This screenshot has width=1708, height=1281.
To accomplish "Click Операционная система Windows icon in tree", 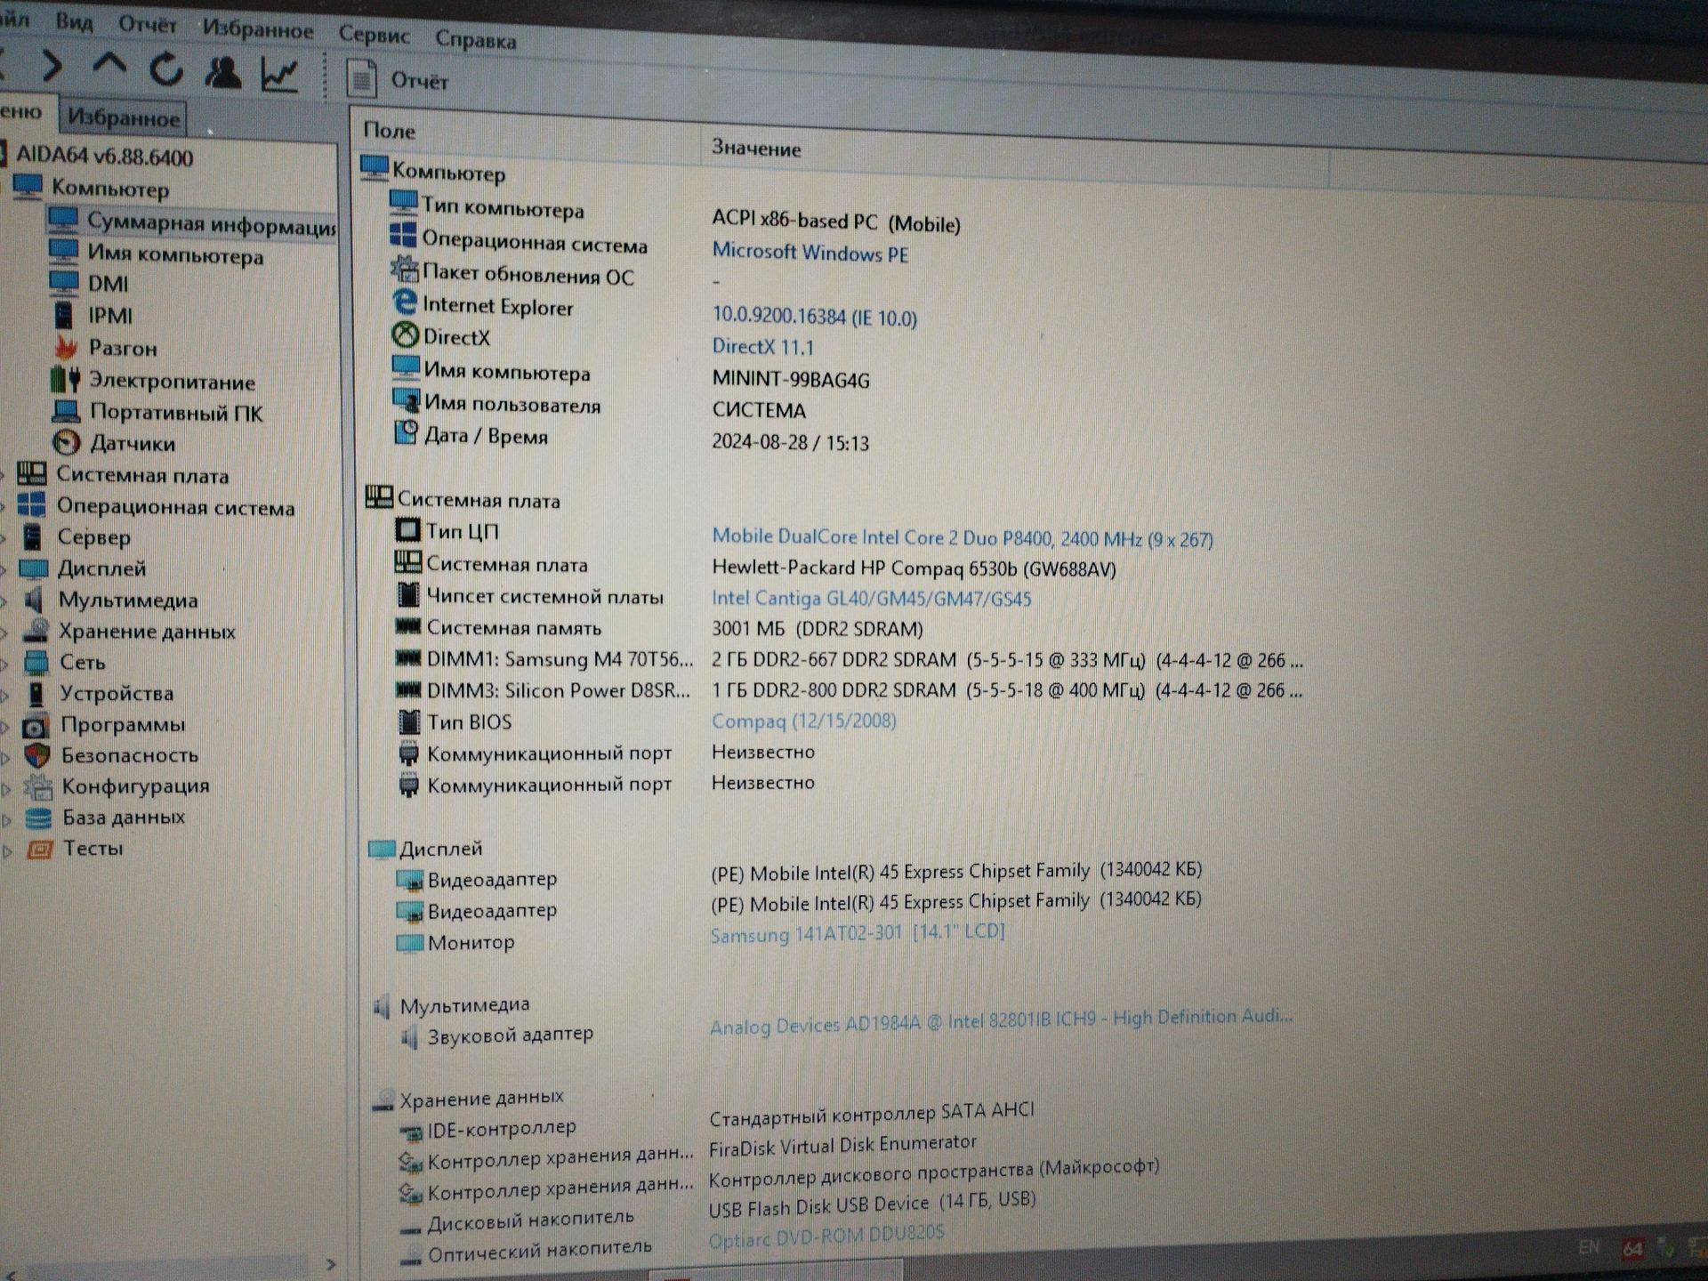I will 32,504.
